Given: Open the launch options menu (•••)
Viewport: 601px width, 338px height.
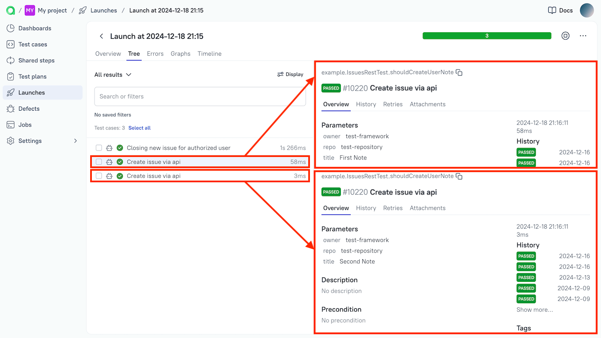Looking at the screenshot, I should coord(583,36).
